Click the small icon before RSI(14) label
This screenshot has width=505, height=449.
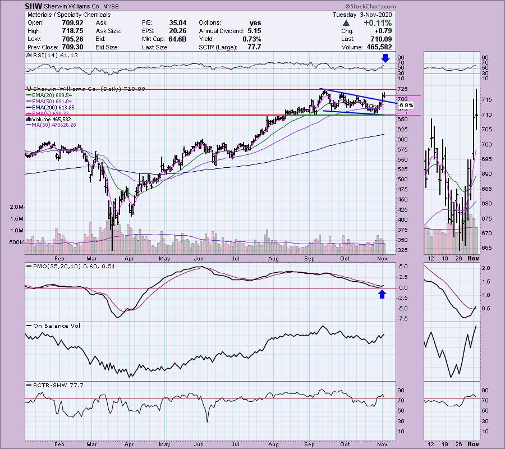29,56
